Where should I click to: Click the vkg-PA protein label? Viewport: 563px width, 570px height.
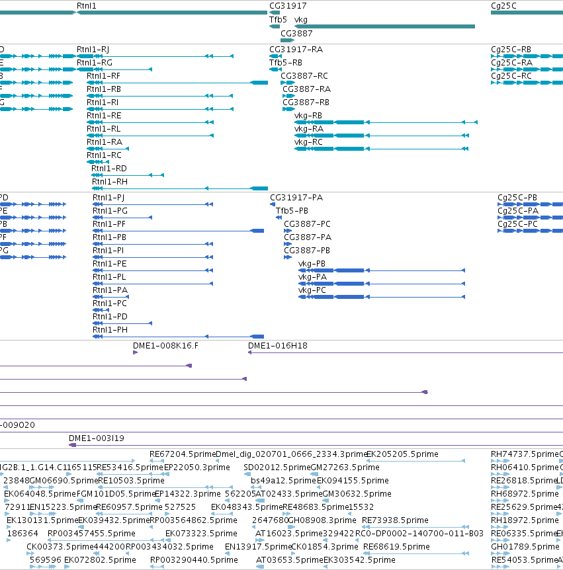312,277
